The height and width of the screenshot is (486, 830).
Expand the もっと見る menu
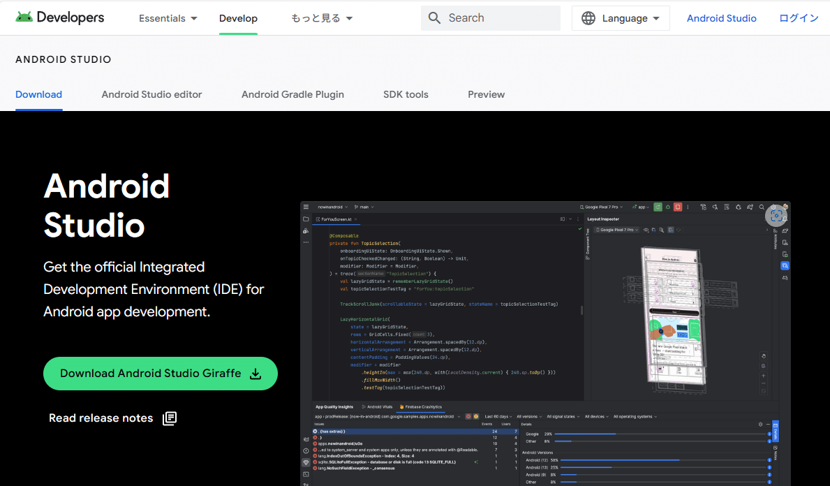coord(321,18)
